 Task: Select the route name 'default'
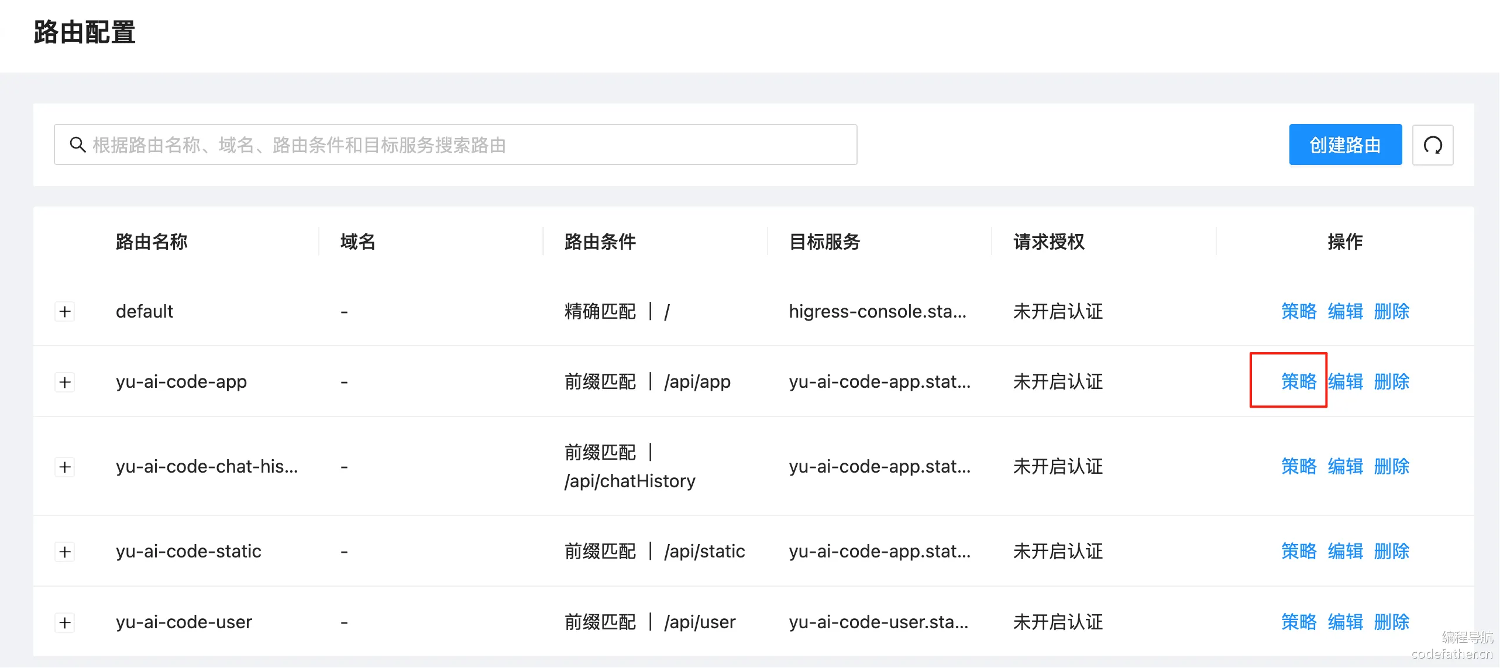pos(145,311)
